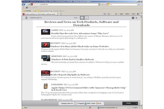Open the Print button dropdown arrow
The width and height of the screenshot is (164, 109).
pos(136,103)
